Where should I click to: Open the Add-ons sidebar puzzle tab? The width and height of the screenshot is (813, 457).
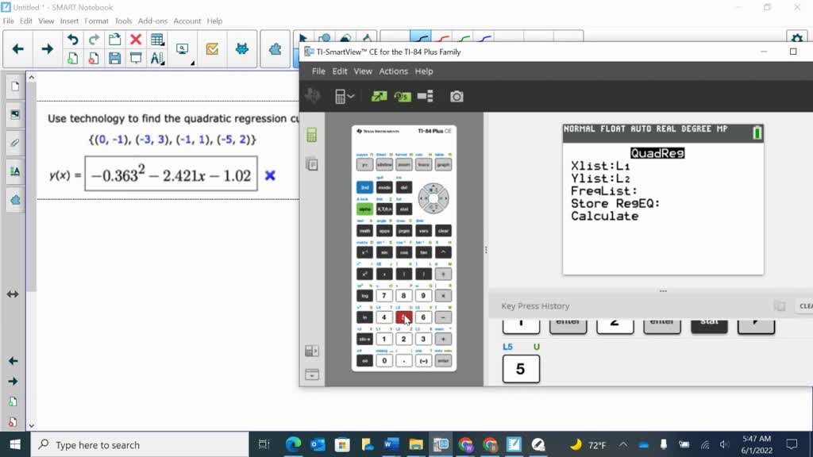[14, 200]
